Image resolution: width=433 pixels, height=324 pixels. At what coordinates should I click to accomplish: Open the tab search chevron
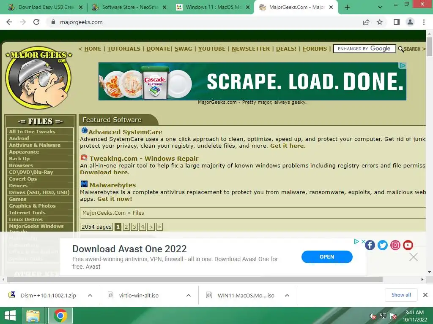[380, 8]
